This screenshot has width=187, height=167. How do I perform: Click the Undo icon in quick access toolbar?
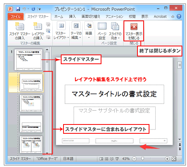tap(24, 9)
